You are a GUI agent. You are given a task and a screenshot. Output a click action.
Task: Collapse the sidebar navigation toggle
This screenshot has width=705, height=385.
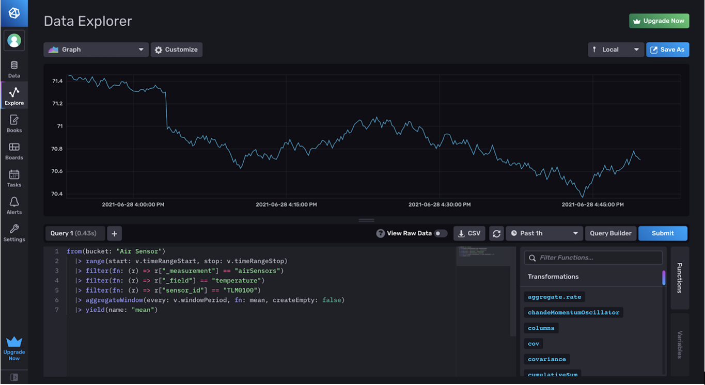click(14, 377)
